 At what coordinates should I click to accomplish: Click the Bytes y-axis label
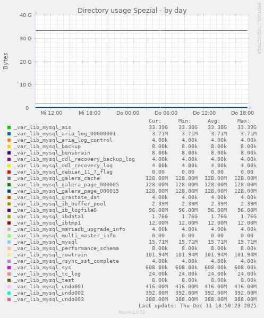pyautogui.click(x=5, y=61)
